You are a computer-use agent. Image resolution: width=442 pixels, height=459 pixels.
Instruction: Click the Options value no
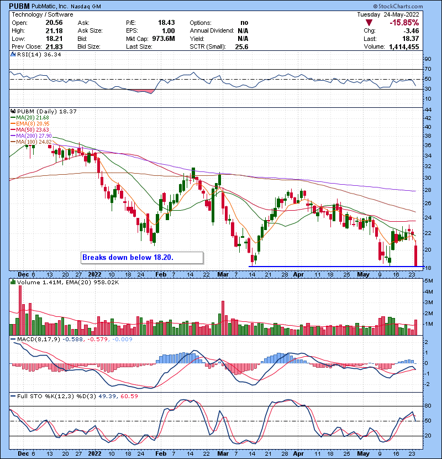coord(244,23)
